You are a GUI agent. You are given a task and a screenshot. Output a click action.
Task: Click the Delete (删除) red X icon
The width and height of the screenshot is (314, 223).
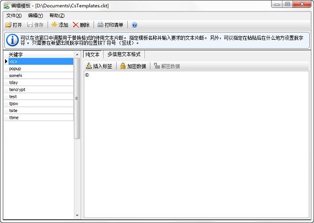(76, 25)
